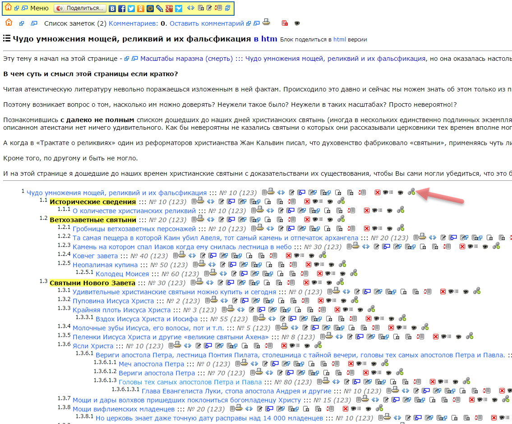Toggle the eye-list icon on the Ясли Христа row
The width and height of the screenshot is (512, 424).
point(295,346)
